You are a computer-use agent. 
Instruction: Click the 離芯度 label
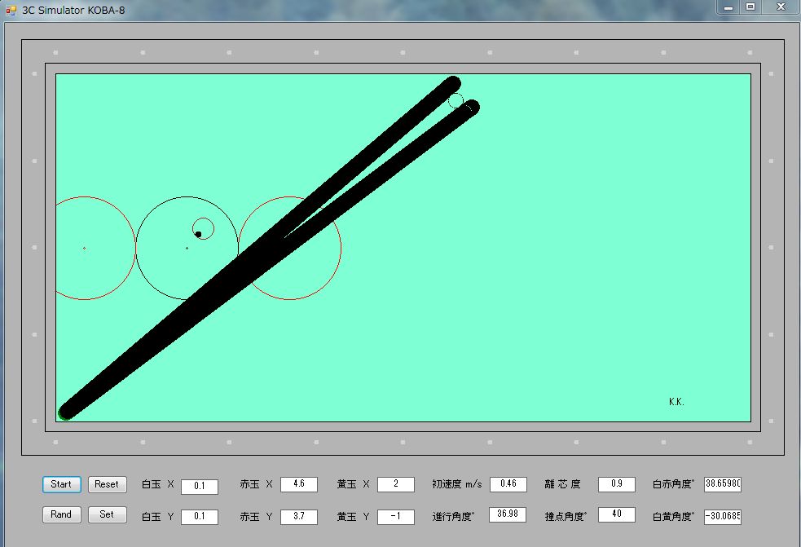click(x=562, y=484)
